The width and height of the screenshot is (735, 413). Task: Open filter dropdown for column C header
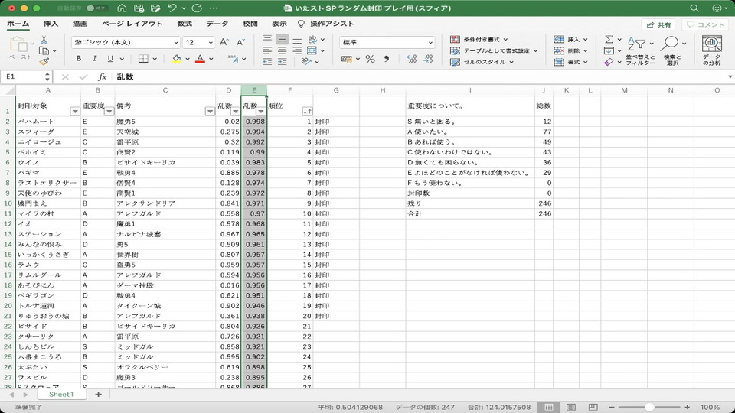(x=210, y=112)
